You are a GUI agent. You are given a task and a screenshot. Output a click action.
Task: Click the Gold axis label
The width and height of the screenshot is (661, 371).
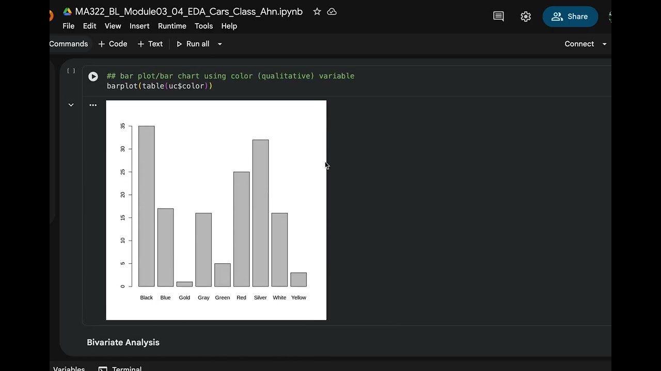pos(184,297)
